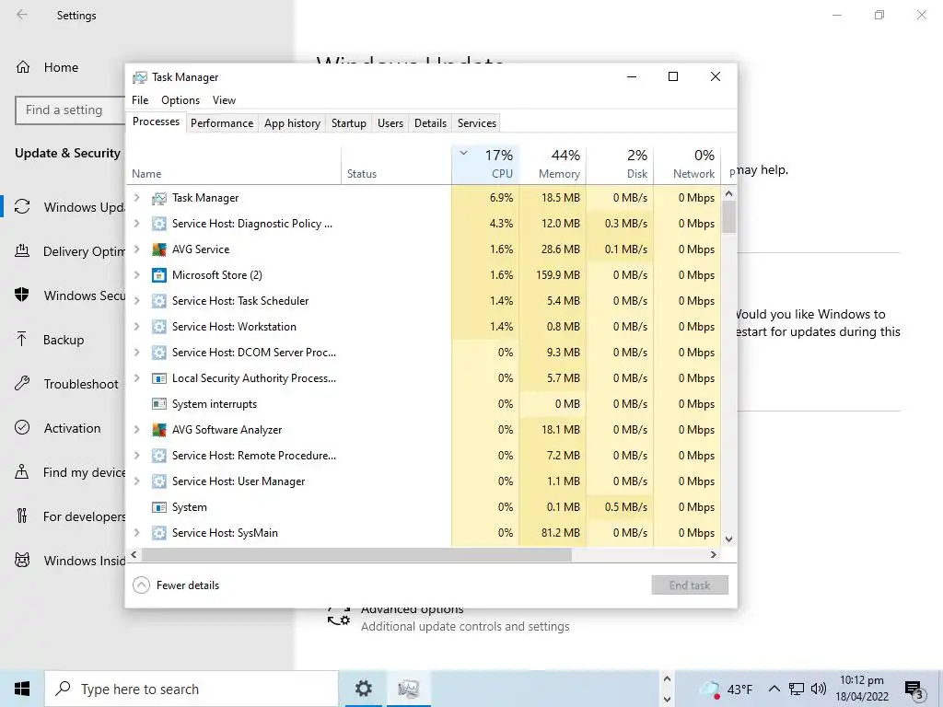The width and height of the screenshot is (943, 707).
Task: Sort processes by the Memory column header
Action: point(553,164)
